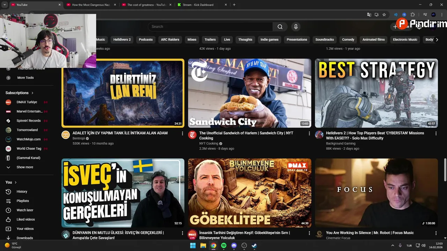Open Background Gaming channel name link
The height and width of the screenshot is (251, 447).
[341, 143]
